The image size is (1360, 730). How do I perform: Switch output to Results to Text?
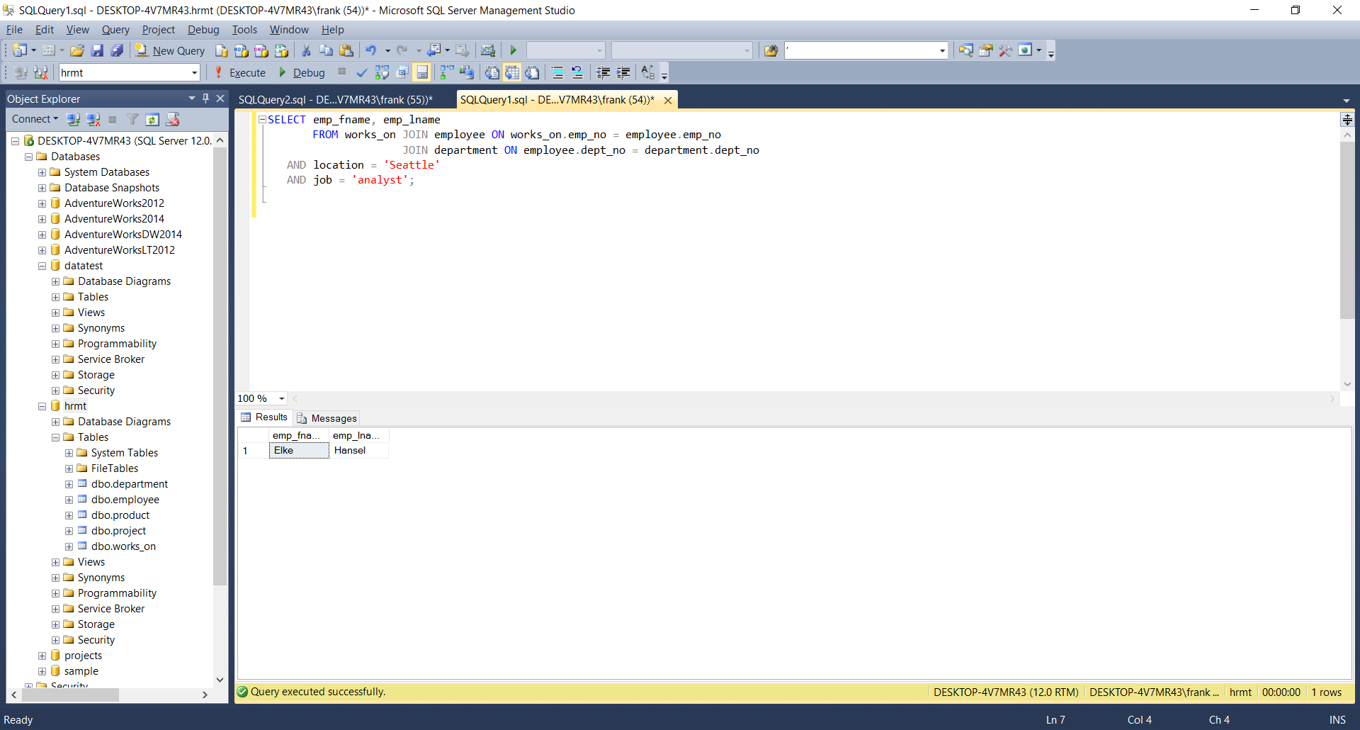pos(492,72)
